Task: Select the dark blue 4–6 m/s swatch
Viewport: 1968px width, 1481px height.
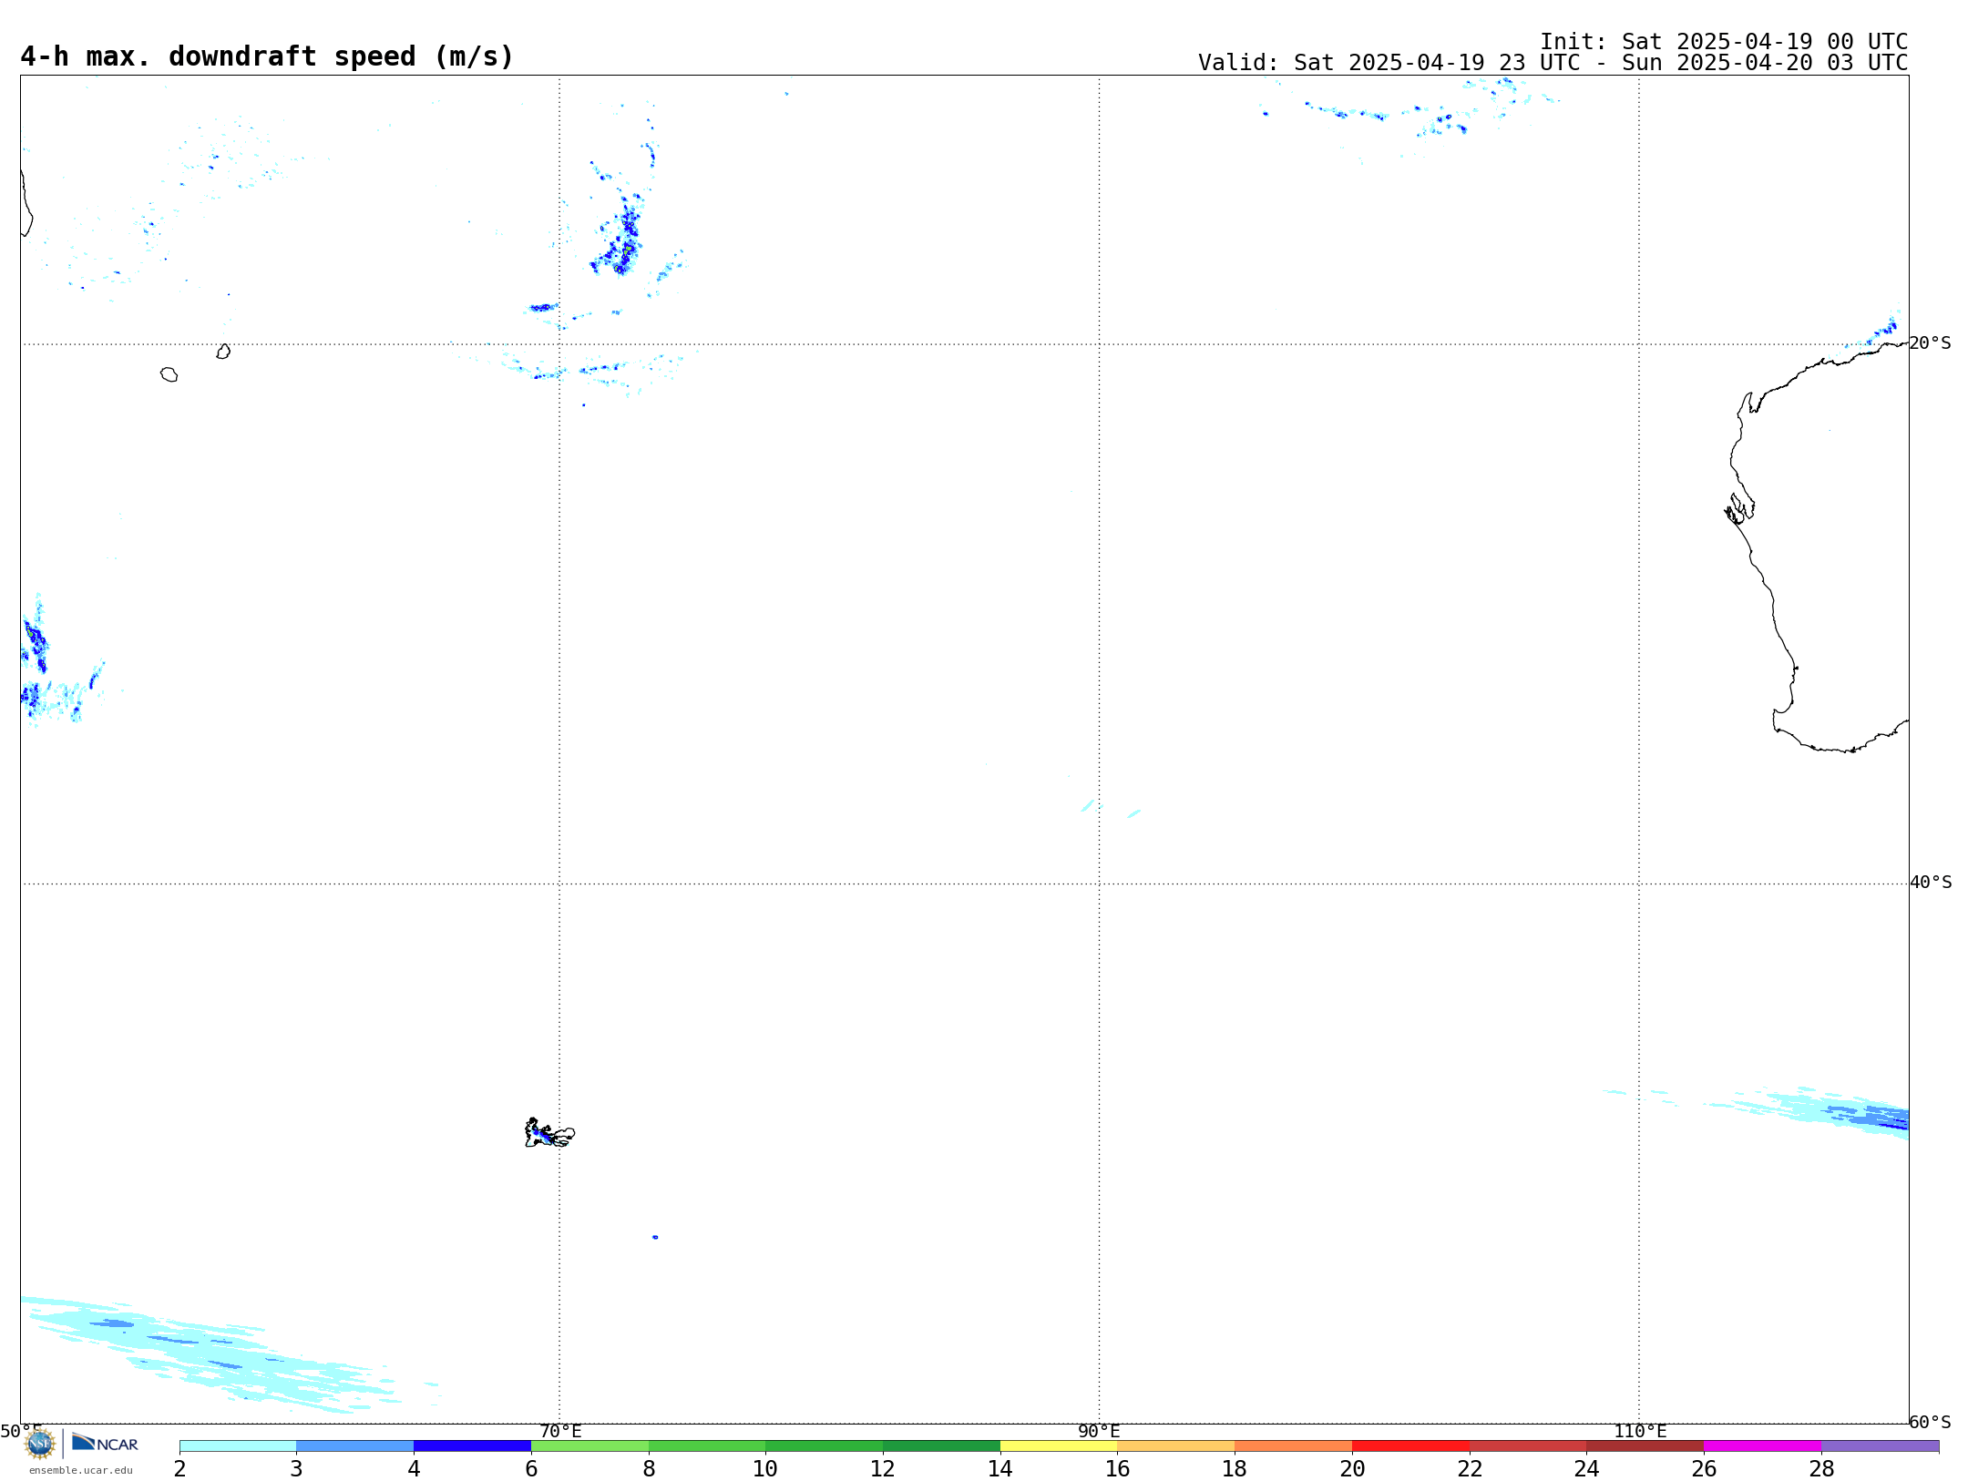Action: click(472, 1446)
